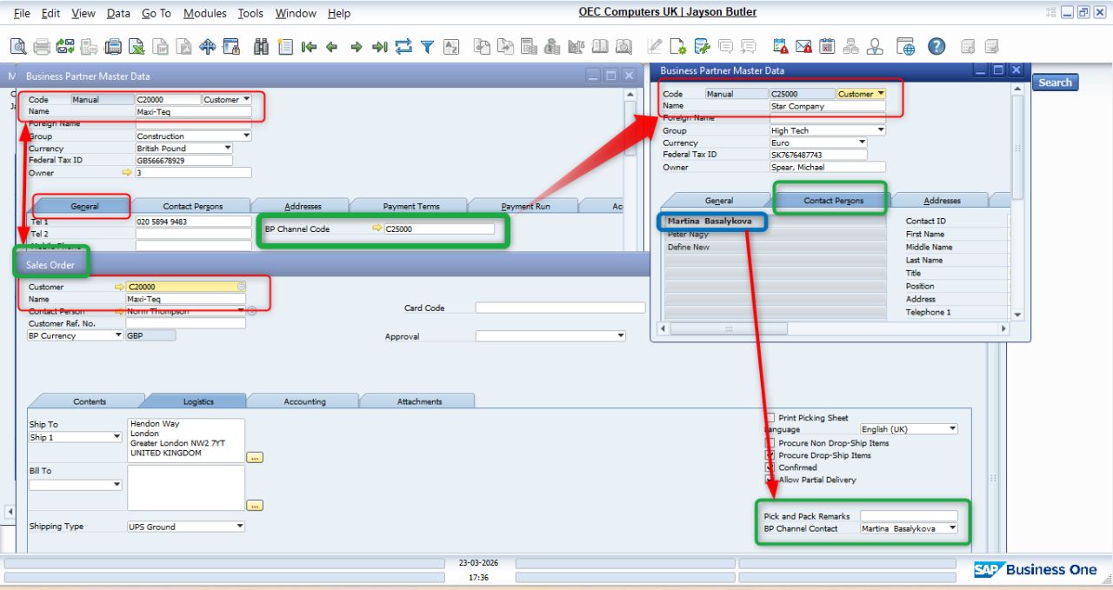Click the Refresh Record blue arrows icon

coord(403,46)
